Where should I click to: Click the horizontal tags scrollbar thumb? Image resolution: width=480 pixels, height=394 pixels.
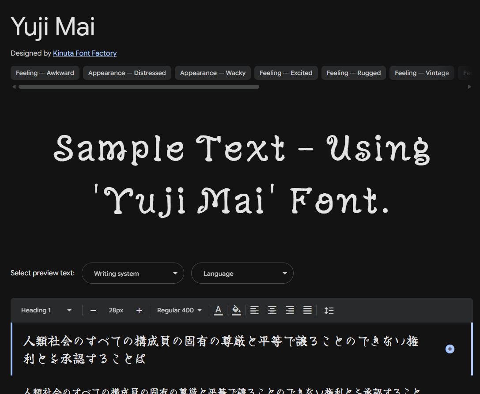tap(139, 87)
